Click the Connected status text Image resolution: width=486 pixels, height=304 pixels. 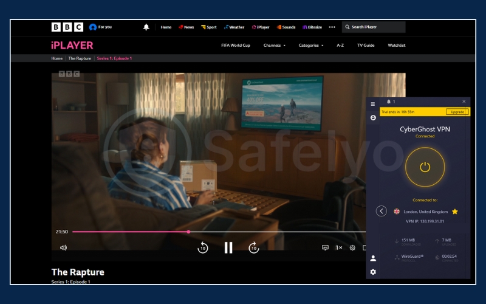pos(425,136)
